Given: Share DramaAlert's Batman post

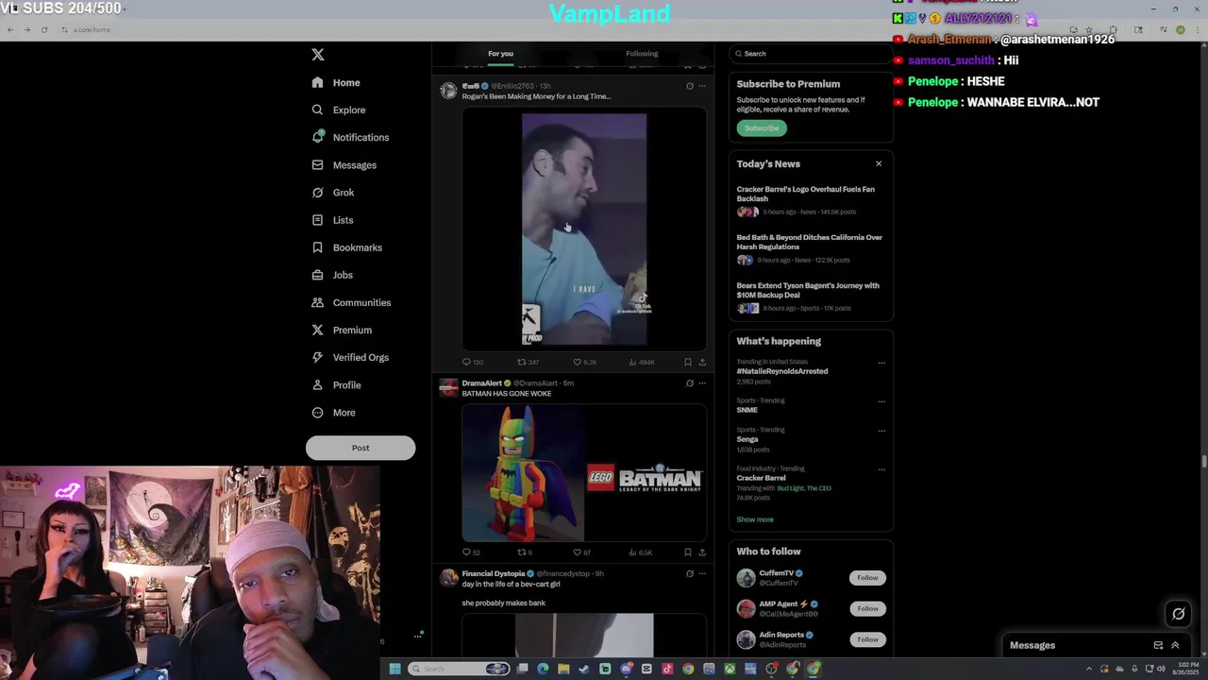Looking at the screenshot, I should pyautogui.click(x=702, y=552).
